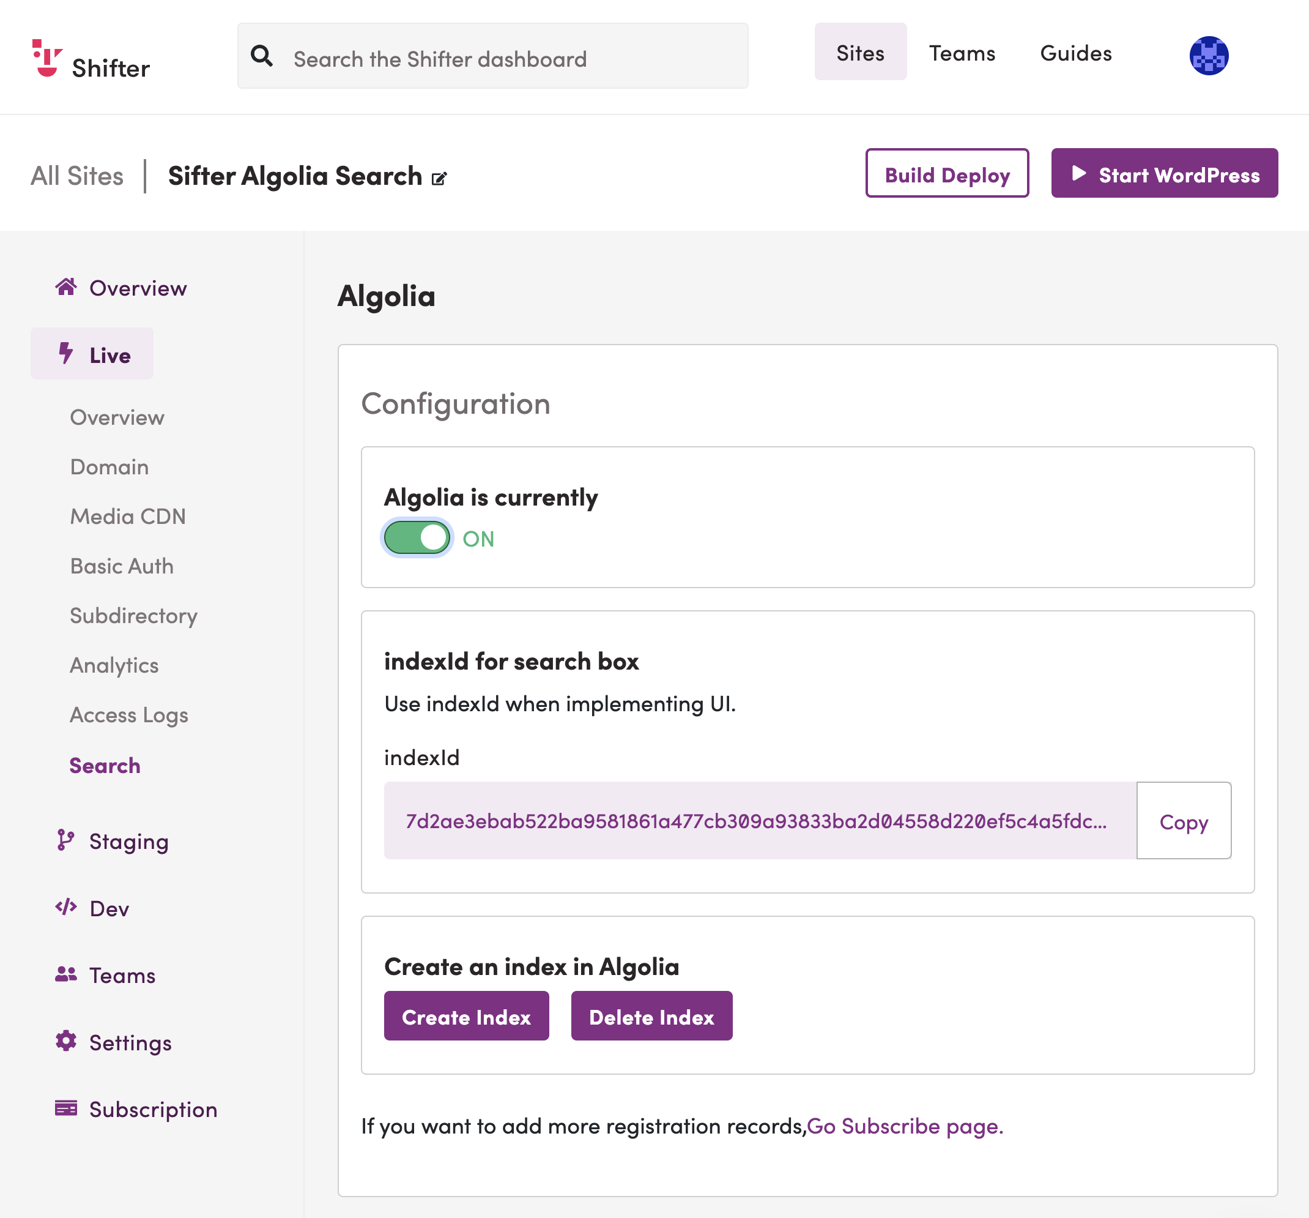
Task: Open the Teams sidebar item
Action: tap(105, 975)
